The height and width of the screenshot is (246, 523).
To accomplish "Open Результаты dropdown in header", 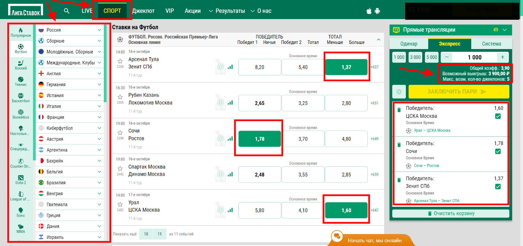I will click(x=227, y=11).
